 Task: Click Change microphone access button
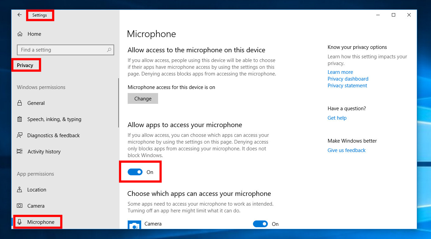[x=143, y=99]
